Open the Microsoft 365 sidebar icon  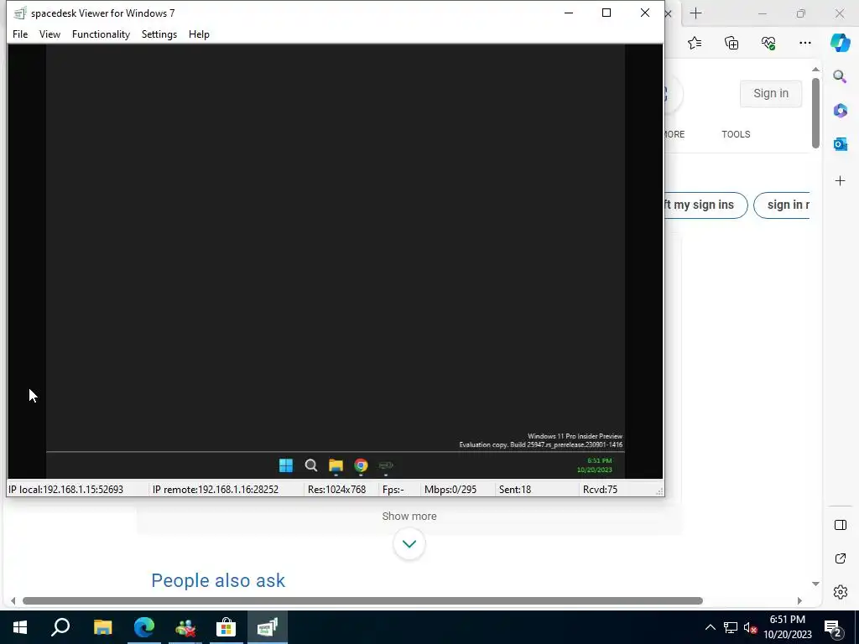click(x=840, y=111)
